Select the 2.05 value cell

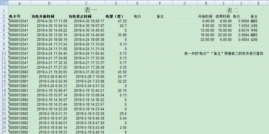point(116,127)
